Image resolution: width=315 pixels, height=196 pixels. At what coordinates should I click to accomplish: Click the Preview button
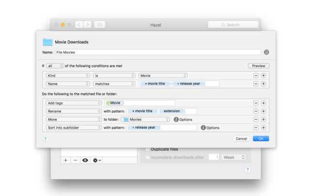point(259,66)
